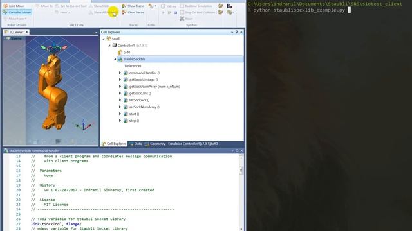Pin the Cell Explorer panel
Viewport: 412px width, 231px height.
236,32
